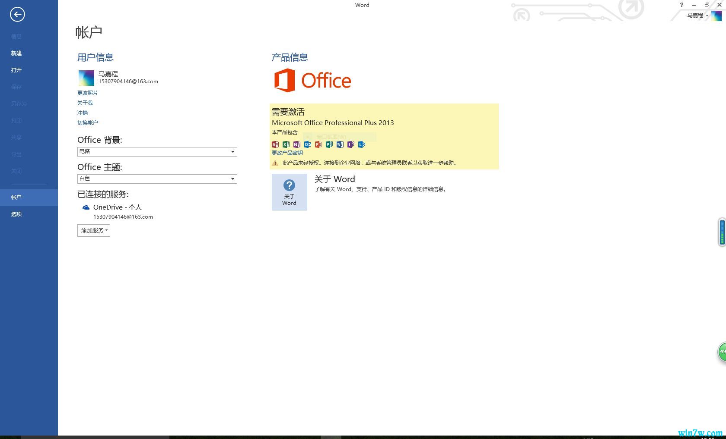Select 关闭 in the sidebar
This screenshot has width=726, height=439.
(x=29, y=171)
